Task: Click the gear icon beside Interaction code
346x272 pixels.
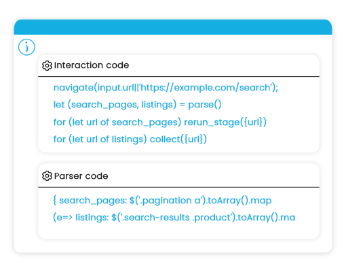Action: tap(47, 65)
